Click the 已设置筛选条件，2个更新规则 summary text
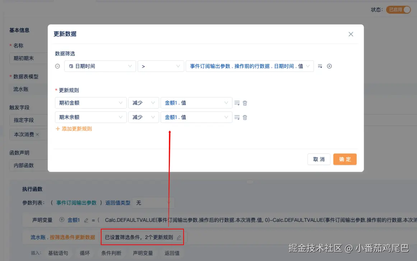Image resolution: width=417 pixels, height=261 pixels. click(x=139, y=237)
